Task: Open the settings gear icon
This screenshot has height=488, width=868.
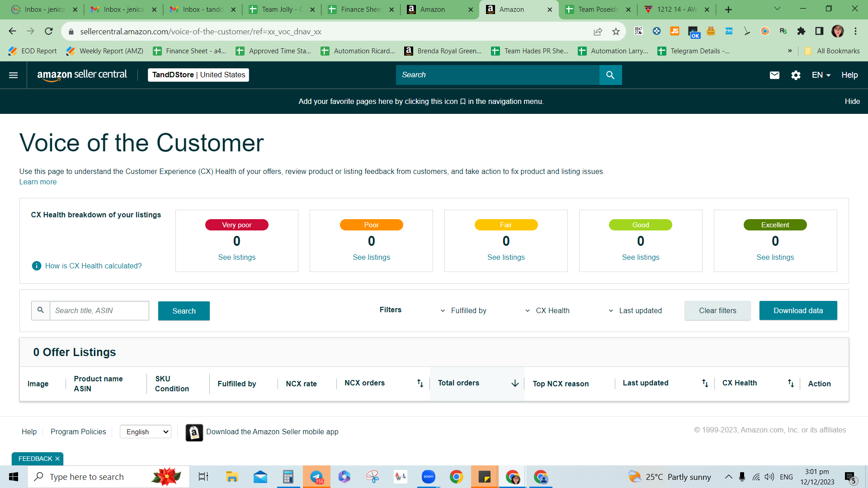Action: click(796, 75)
